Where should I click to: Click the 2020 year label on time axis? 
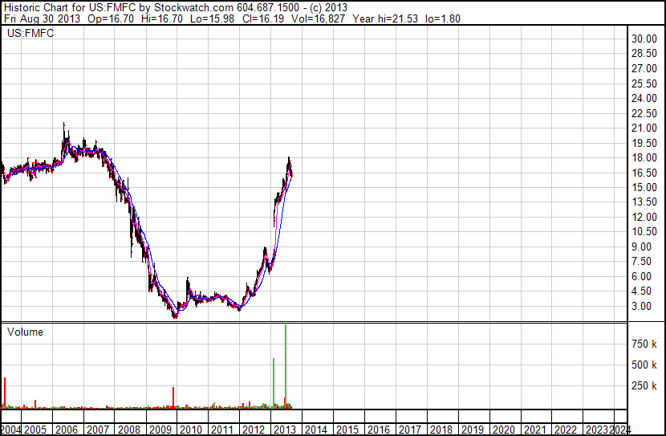[x=502, y=430]
